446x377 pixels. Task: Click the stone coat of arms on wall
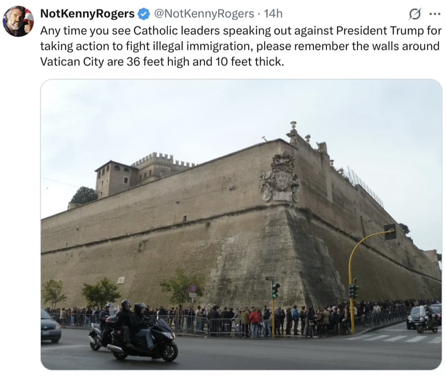279,178
